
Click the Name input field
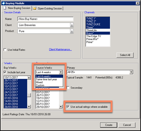(45, 19)
